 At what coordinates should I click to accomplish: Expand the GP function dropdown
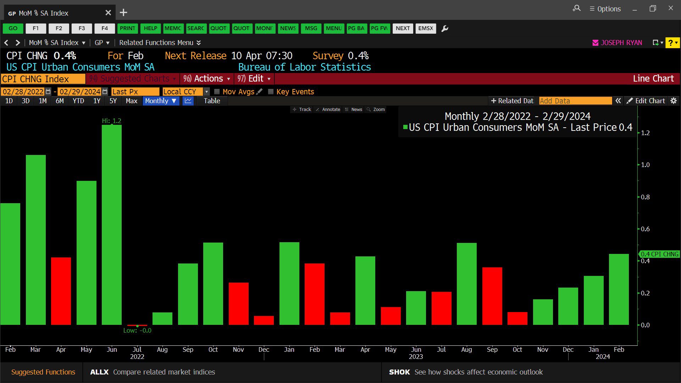102,43
